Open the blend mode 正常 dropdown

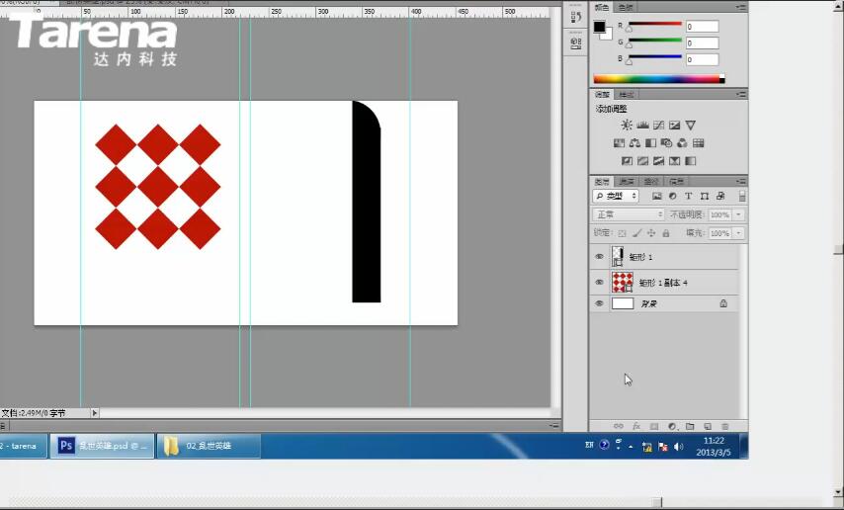click(629, 214)
